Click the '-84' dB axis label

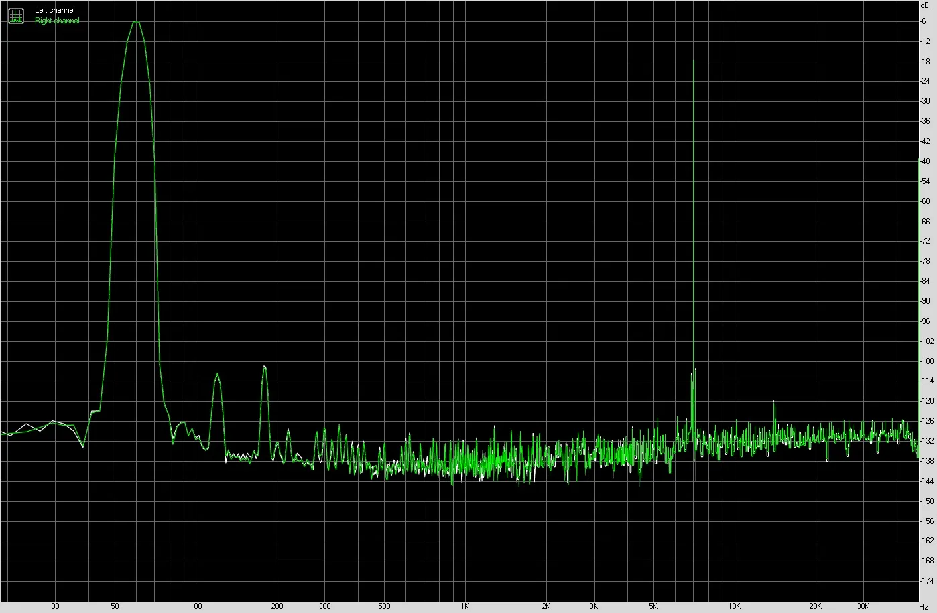[926, 281]
